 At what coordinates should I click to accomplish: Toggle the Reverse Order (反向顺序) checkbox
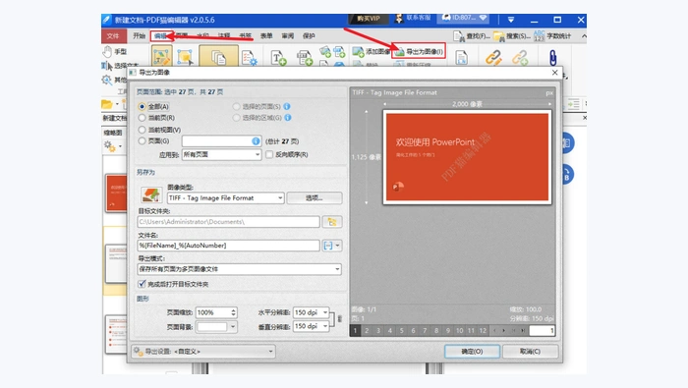269,154
